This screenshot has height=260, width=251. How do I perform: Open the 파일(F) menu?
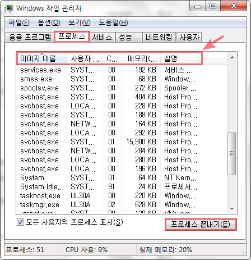[x=19, y=22]
